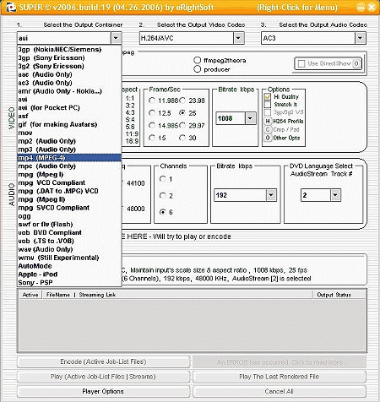Click the O button for Other Opts
This screenshot has height=402, width=380.
(x=268, y=138)
